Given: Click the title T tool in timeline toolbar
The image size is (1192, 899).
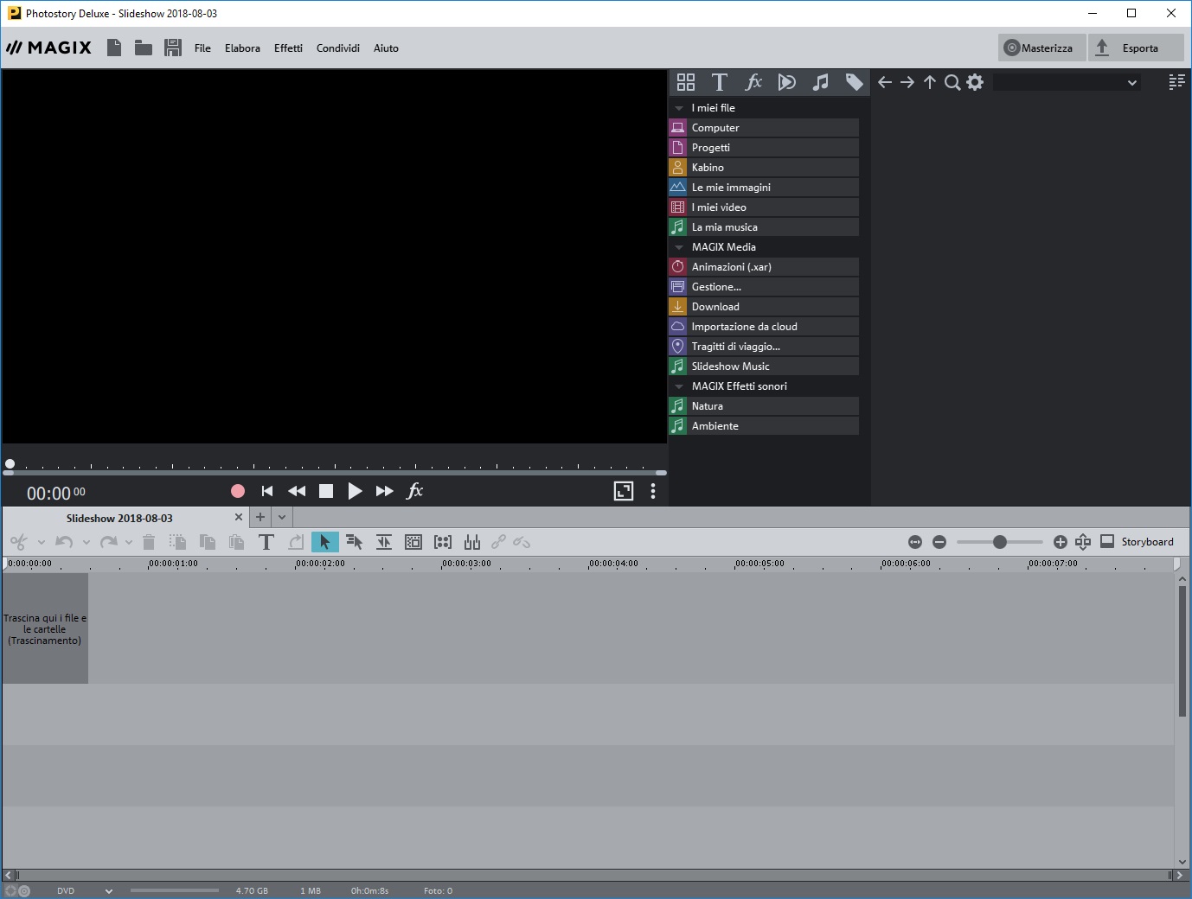Looking at the screenshot, I should tap(266, 542).
